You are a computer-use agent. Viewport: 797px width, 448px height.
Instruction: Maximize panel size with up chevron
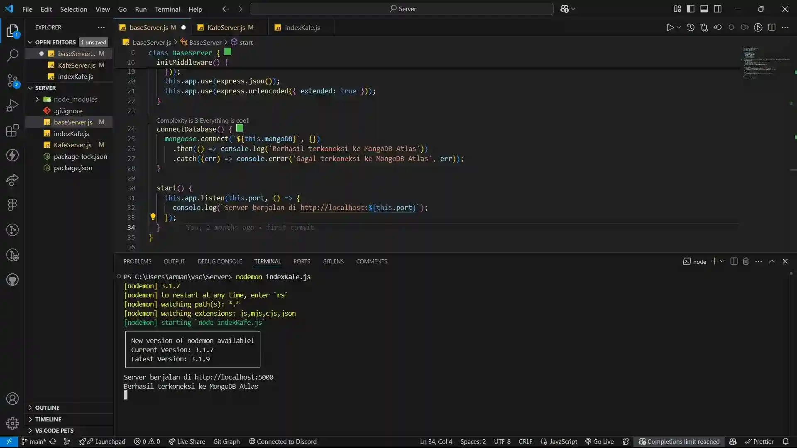772,261
